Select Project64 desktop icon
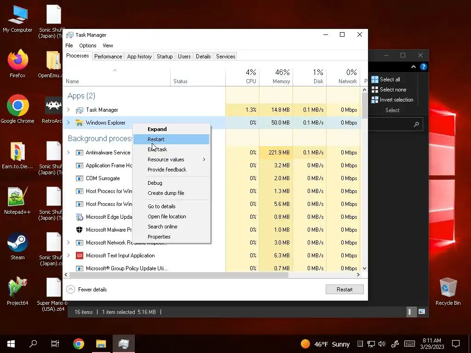Viewport: 471px width, 353px height. [17, 291]
